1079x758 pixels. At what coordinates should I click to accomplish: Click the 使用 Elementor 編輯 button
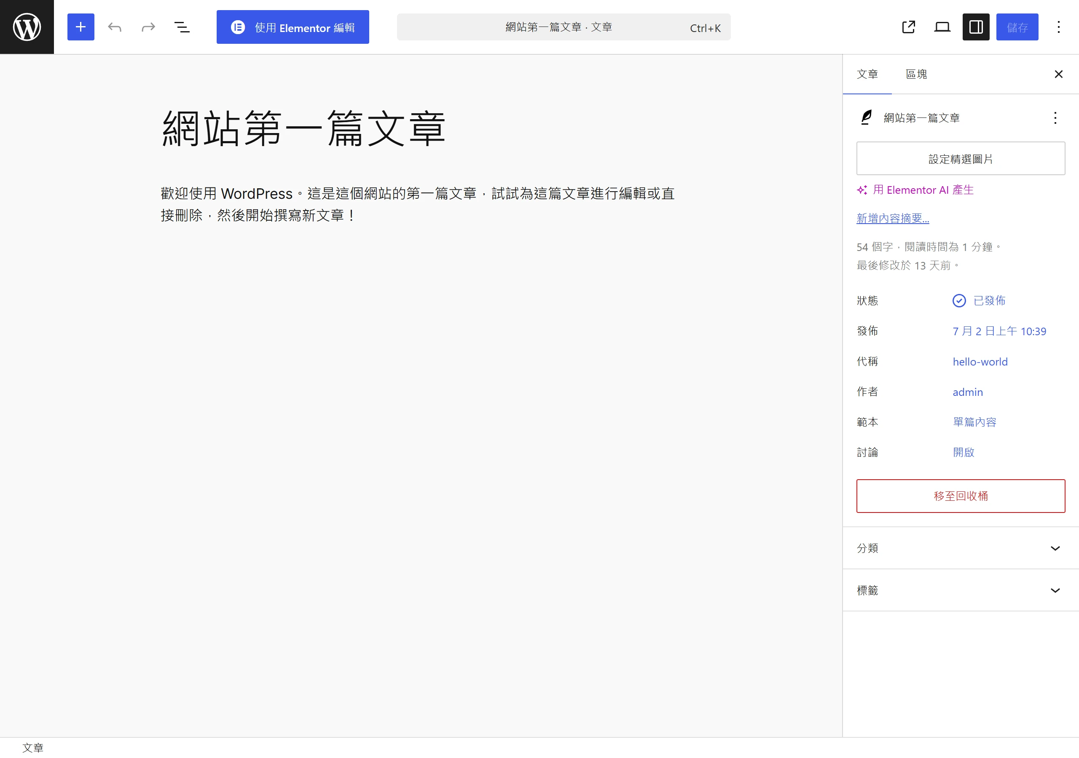pyautogui.click(x=293, y=27)
